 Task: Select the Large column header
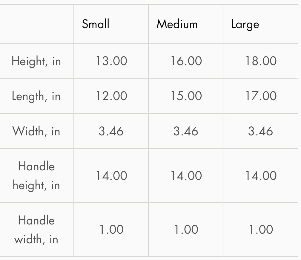click(x=245, y=25)
